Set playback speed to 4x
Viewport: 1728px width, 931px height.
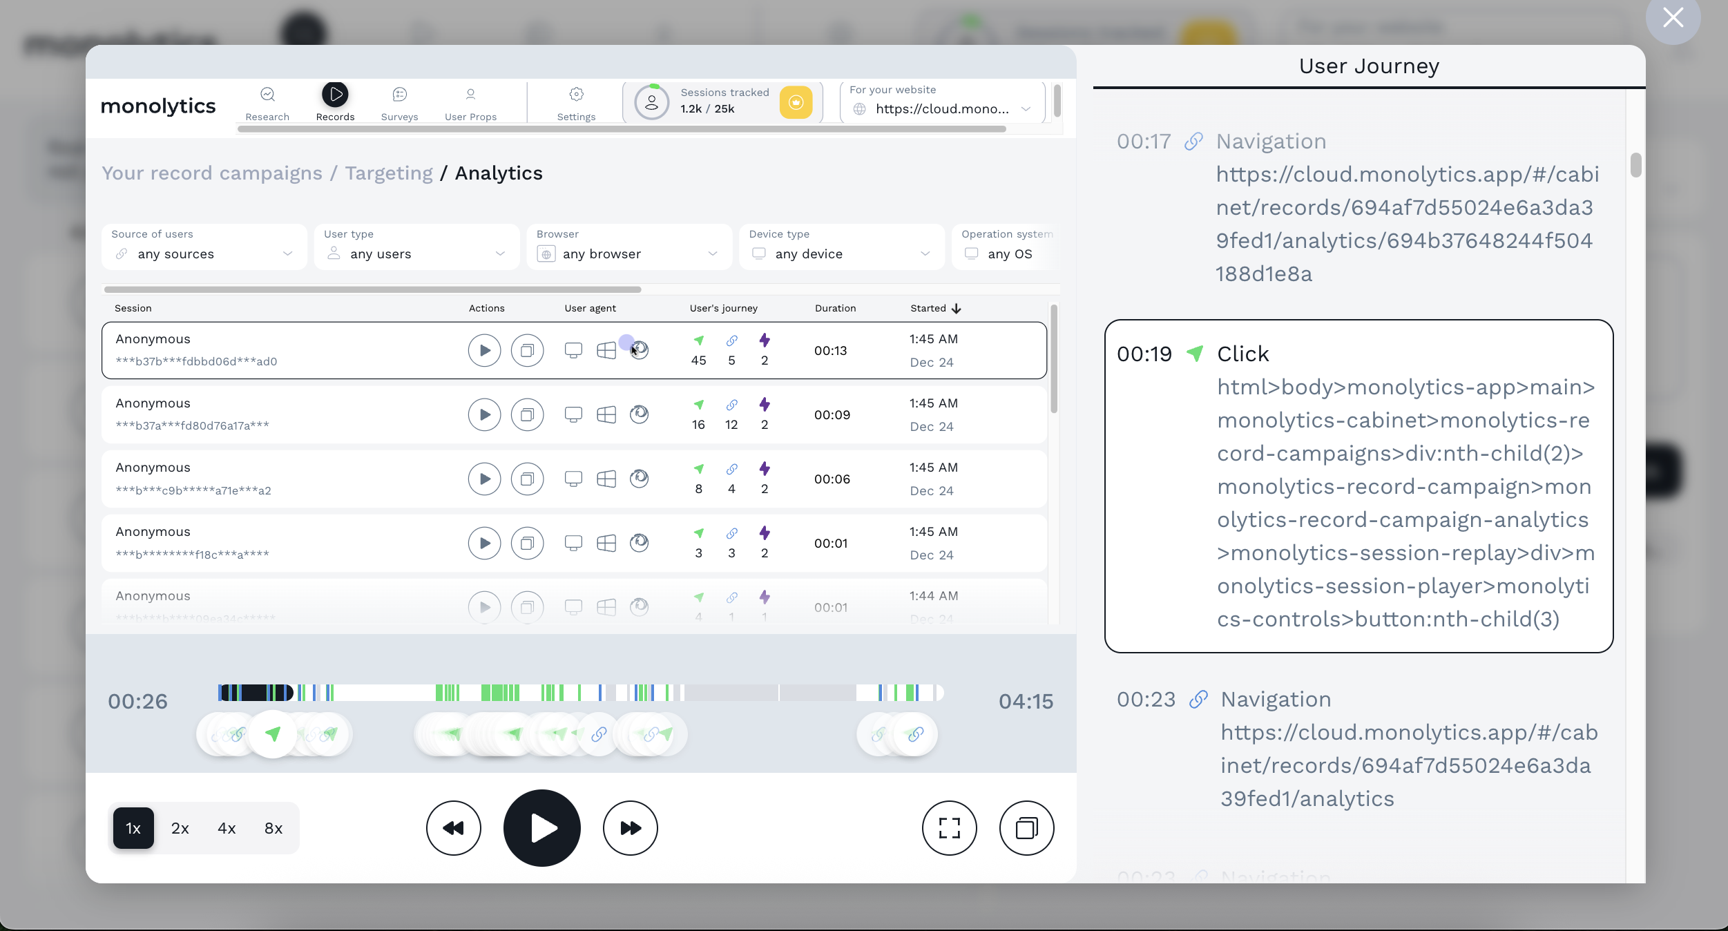click(x=227, y=828)
